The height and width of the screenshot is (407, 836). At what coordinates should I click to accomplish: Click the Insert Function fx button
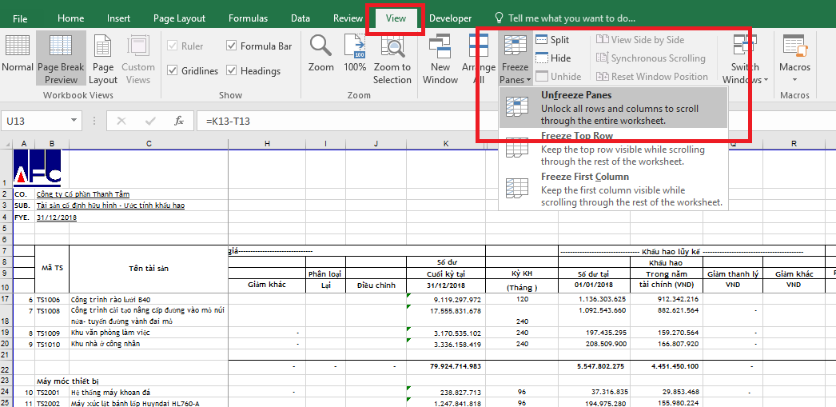[179, 121]
